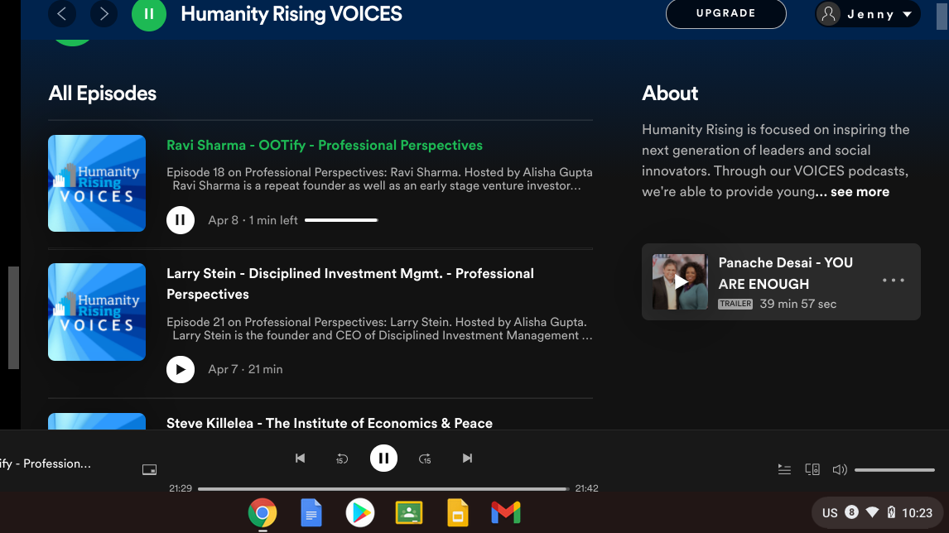This screenshot has height=533, width=949.
Task: Open notification count badge showing 8
Action: click(x=851, y=512)
